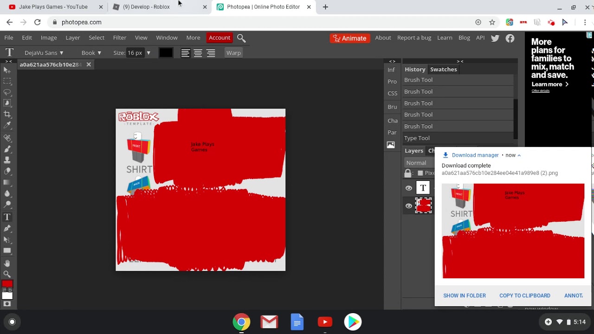
Task: Select the Pen tool
Action: pyautogui.click(x=7, y=228)
